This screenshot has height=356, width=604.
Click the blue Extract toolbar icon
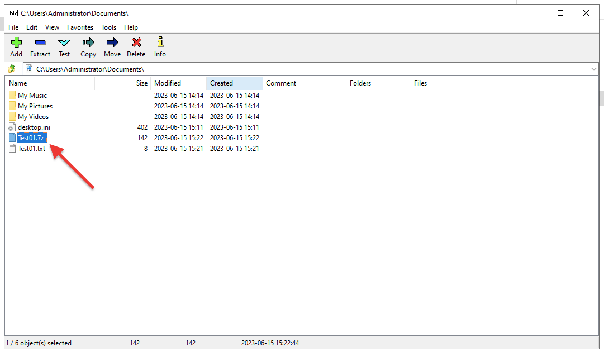[x=40, y=42]
